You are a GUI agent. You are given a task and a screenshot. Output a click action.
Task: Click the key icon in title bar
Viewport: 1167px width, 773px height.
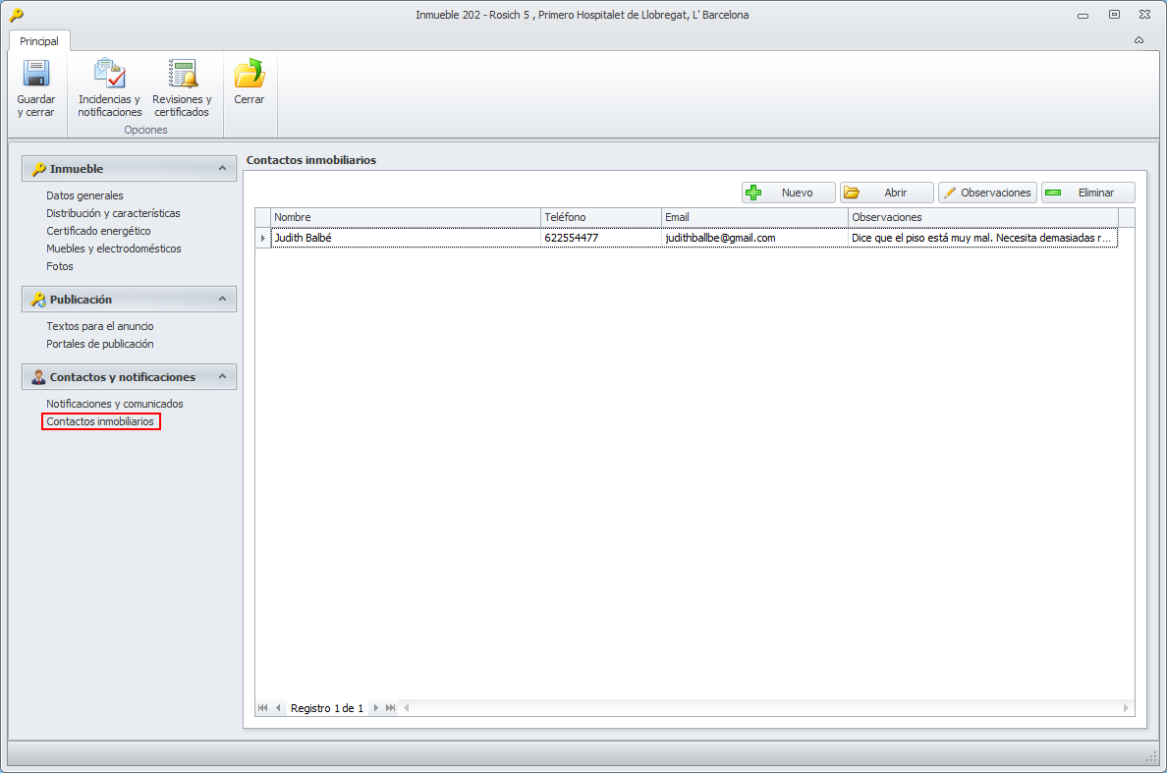point(17,15)
